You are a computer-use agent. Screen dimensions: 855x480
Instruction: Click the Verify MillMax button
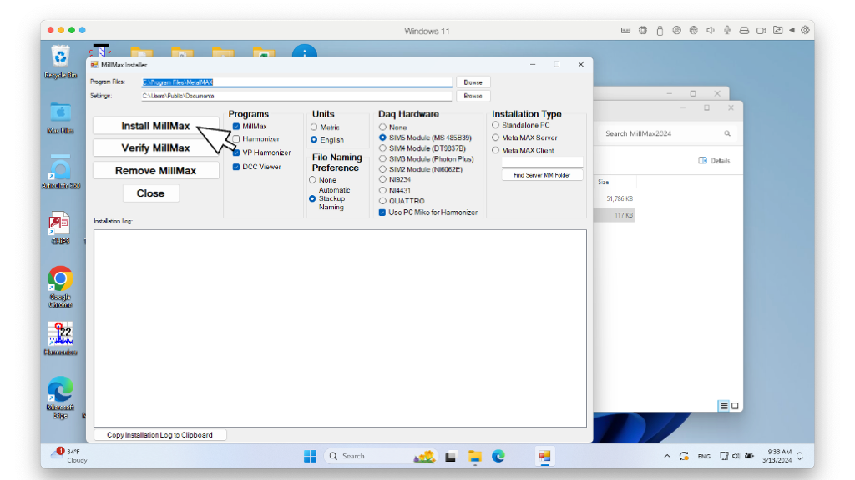[x=156, y=148]
